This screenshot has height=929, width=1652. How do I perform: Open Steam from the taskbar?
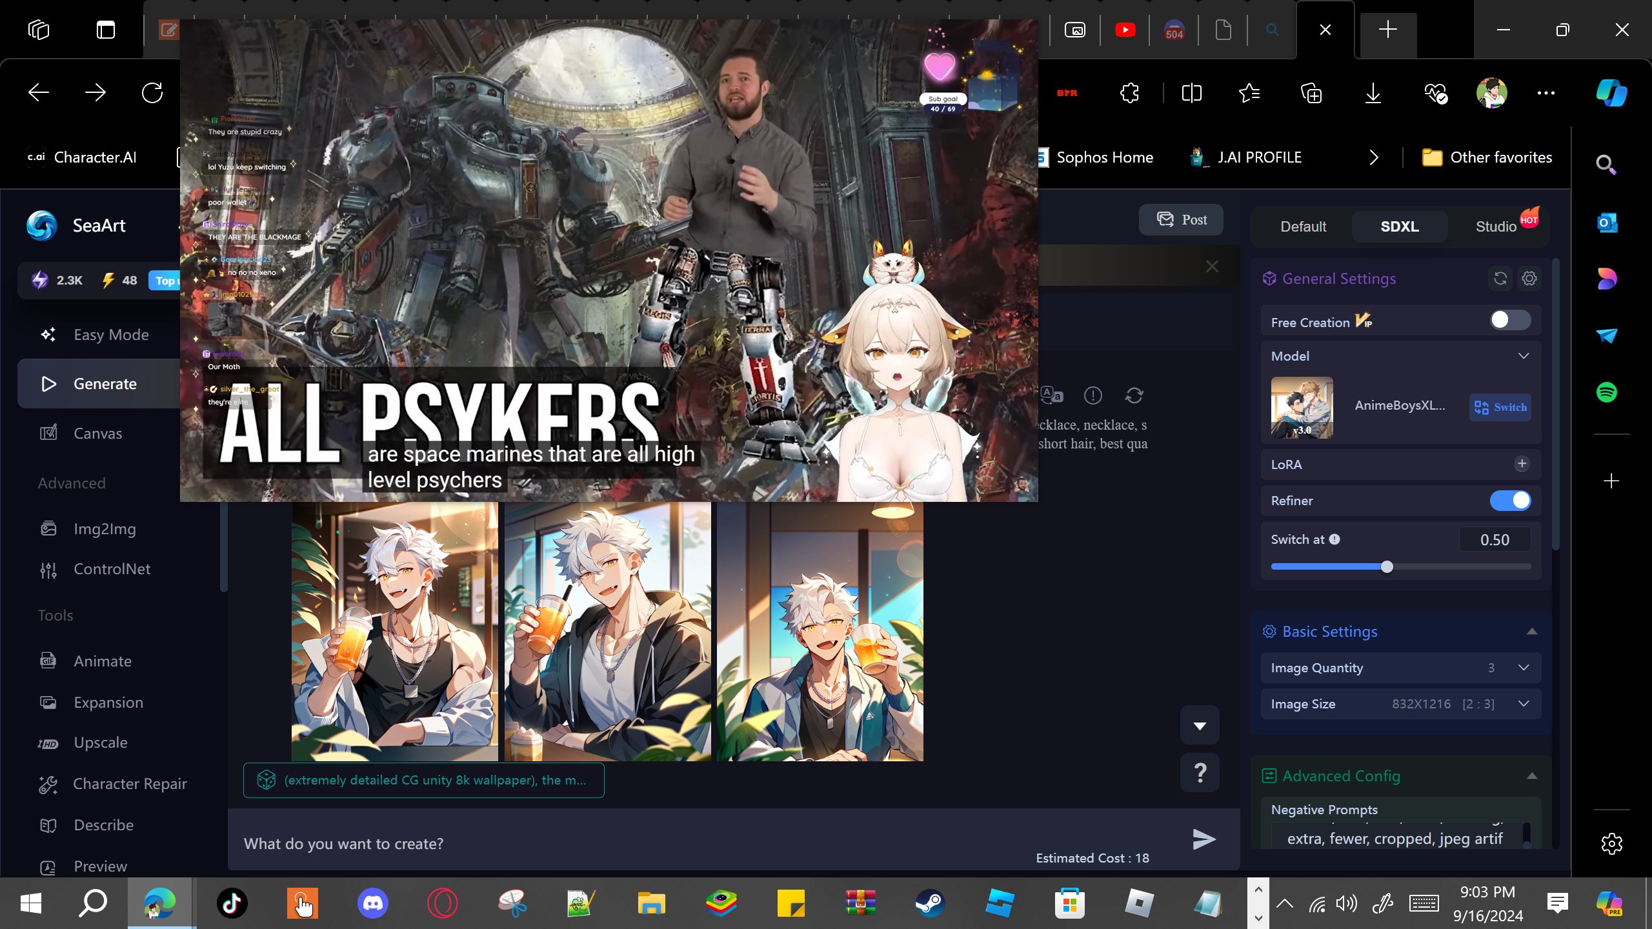[x=930, y=903]
